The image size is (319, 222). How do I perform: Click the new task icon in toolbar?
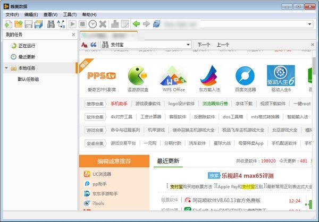[9, 24]
